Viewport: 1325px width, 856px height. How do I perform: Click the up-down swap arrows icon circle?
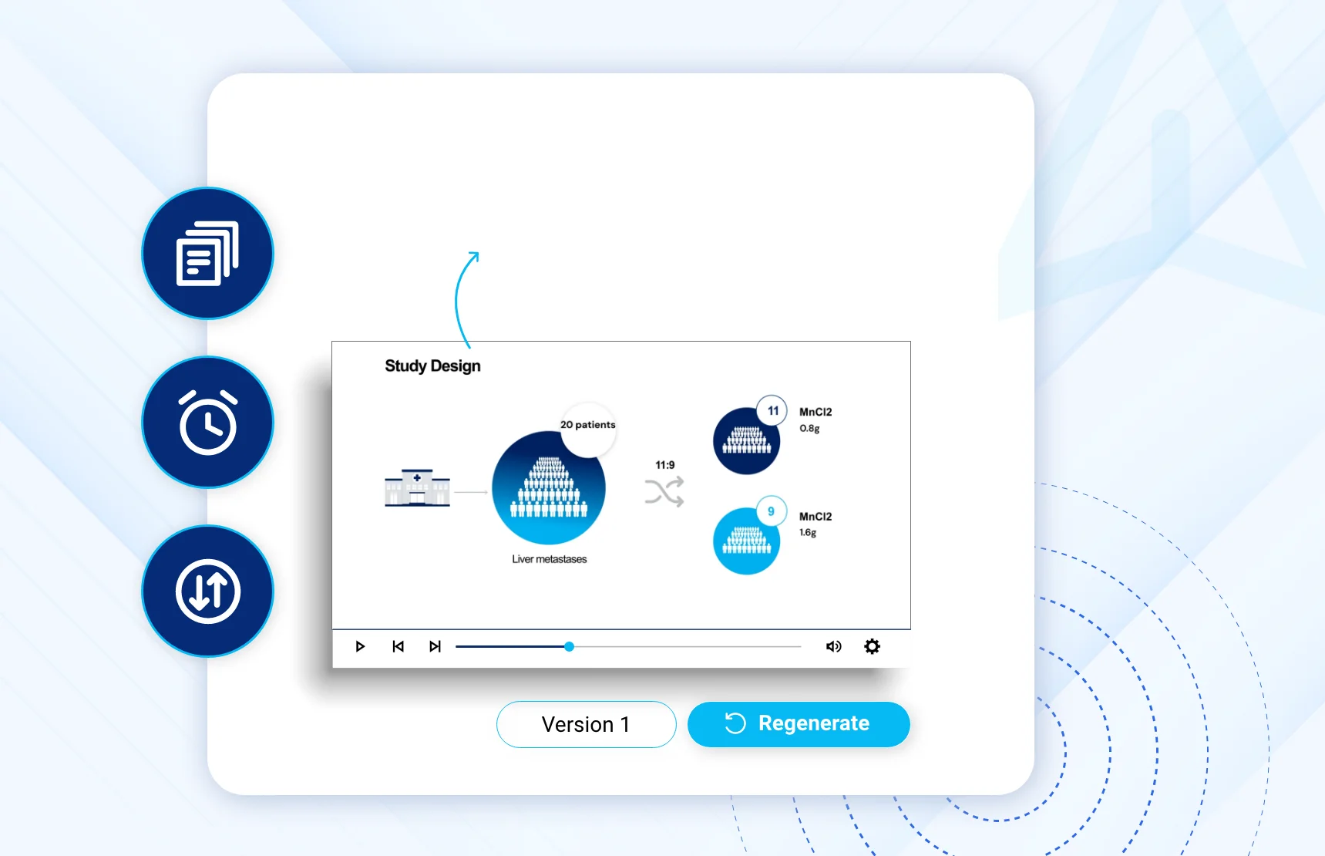click(x=208, y=591)
